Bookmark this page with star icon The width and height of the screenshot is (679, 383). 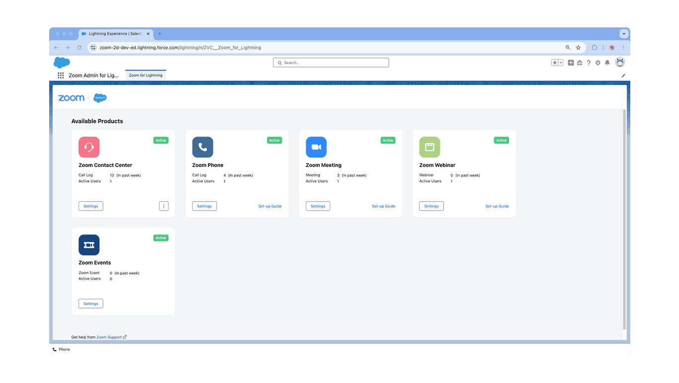point(578,48)
